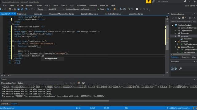
Task: Click the Property Pages wrench icon
Action: click(180, 68)
